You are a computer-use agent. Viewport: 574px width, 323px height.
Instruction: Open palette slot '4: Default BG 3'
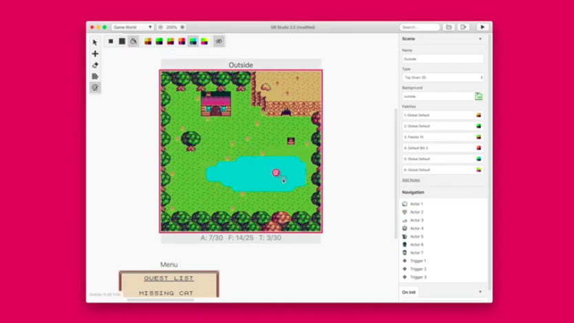[x=443, y=148]
